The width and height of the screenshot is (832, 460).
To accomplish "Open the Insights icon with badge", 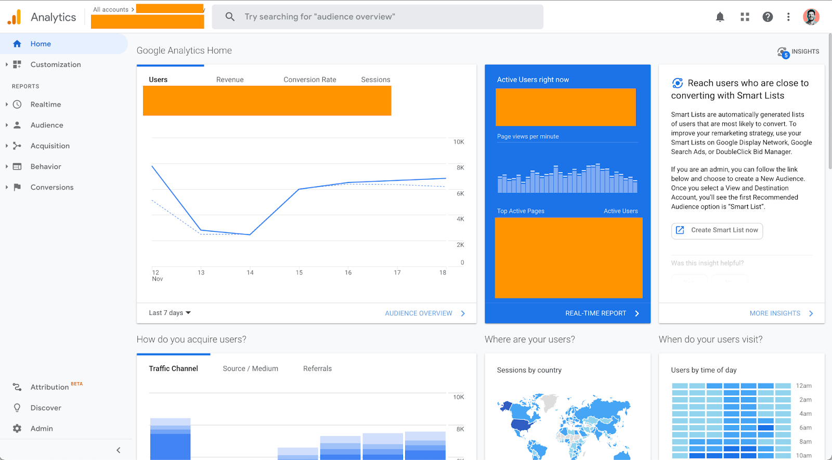I will [783, 52].
